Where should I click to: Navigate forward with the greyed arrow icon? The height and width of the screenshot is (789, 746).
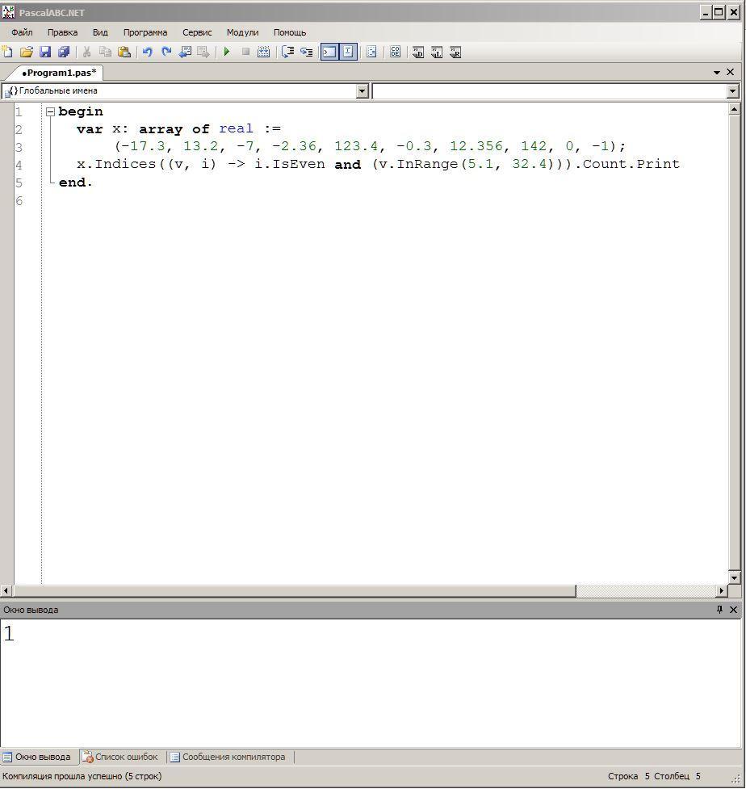(x=203, y=52)
